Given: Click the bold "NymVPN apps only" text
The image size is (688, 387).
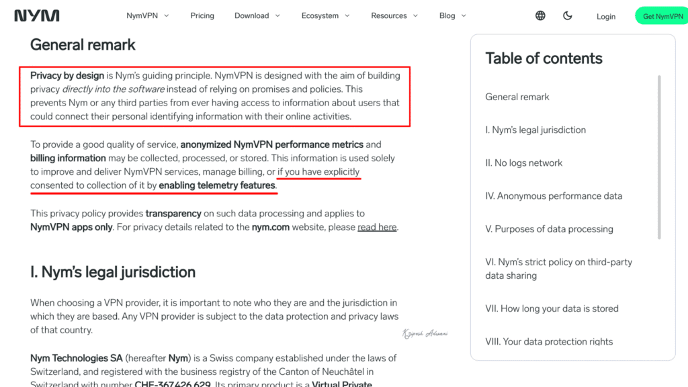Looking at the screenshot, I should pos(71,227).
